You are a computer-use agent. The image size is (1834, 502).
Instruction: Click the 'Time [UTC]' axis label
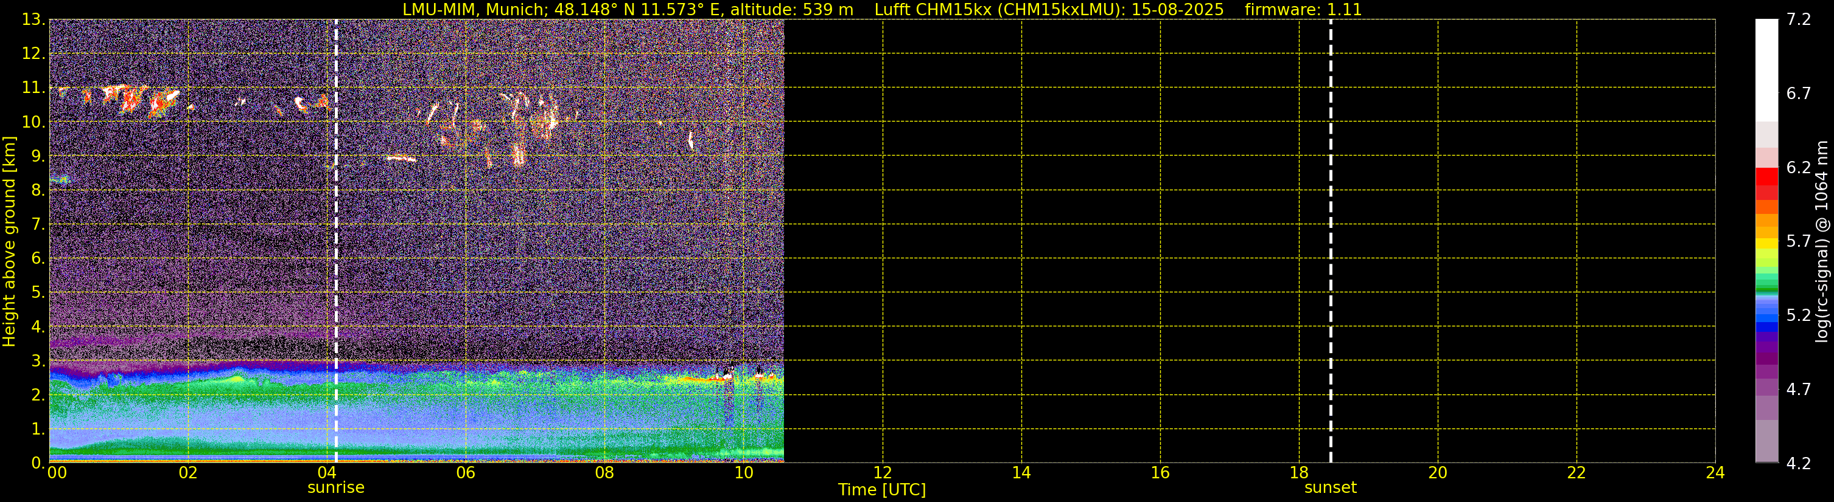(881, 490)
